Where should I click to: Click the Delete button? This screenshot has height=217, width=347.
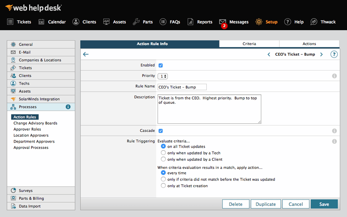236,204
